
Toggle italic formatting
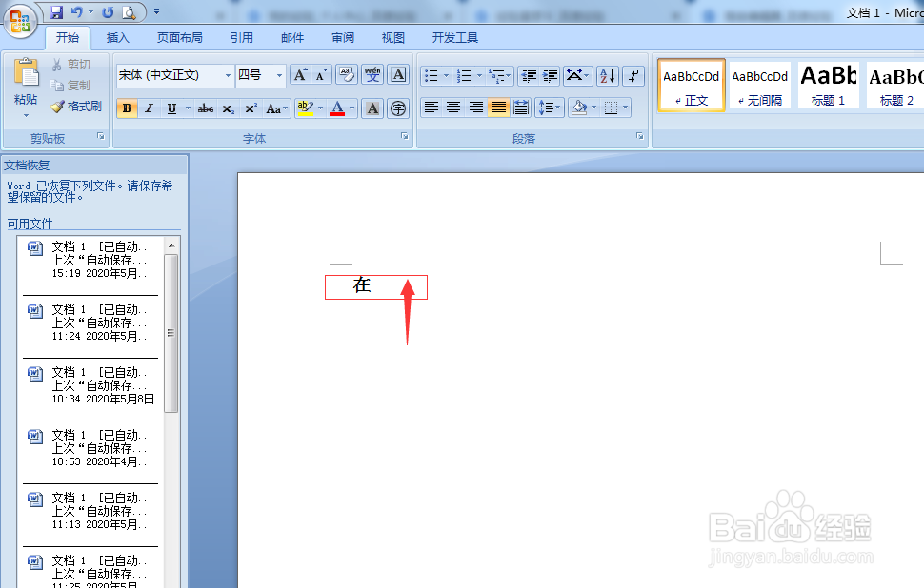click(x=150, y=108)
